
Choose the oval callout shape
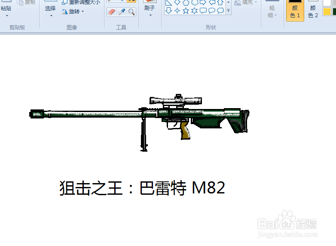click(x=212, y=10)
